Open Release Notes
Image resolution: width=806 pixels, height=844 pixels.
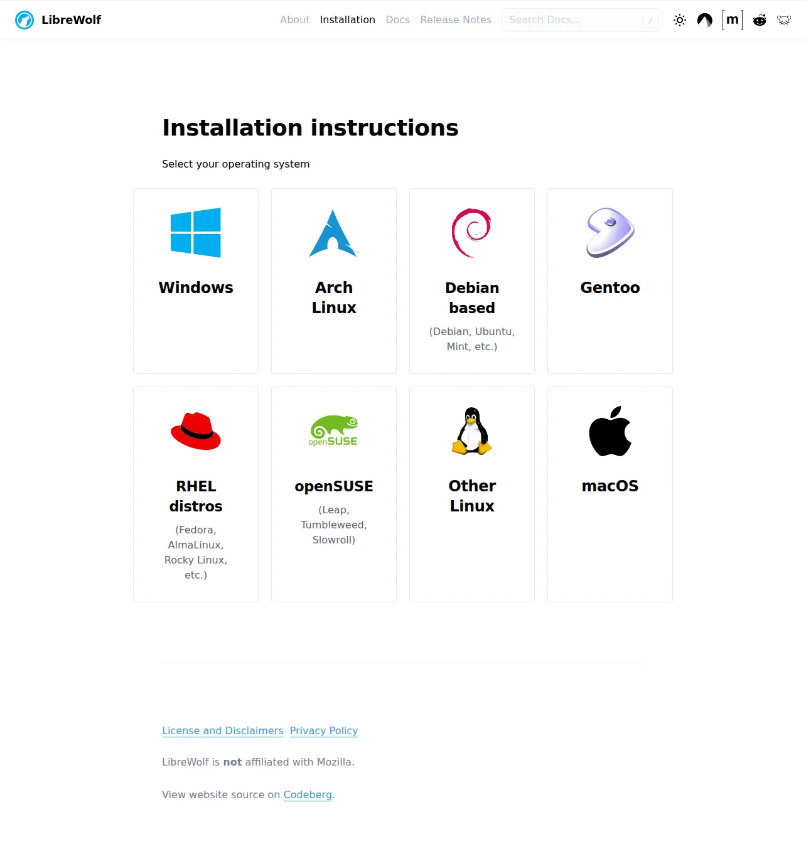pyautogui.click(x=456, y=20)
